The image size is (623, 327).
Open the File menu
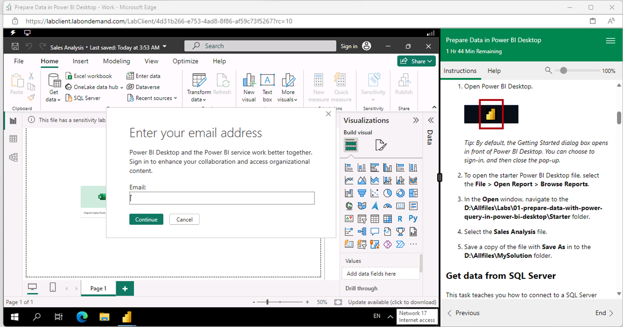click(x=19, y=61)
